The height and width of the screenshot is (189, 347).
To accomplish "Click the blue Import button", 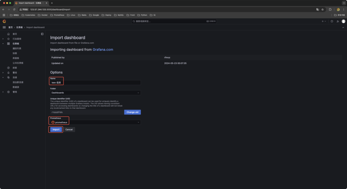I will click(56, 129).
